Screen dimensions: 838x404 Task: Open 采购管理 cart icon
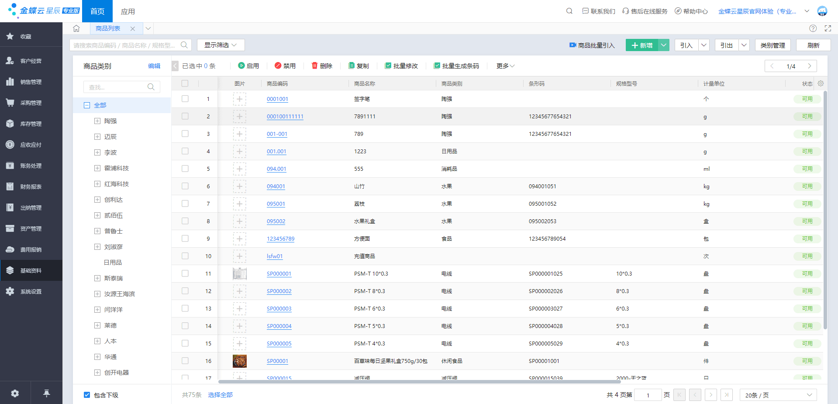[x=10, y=103]
